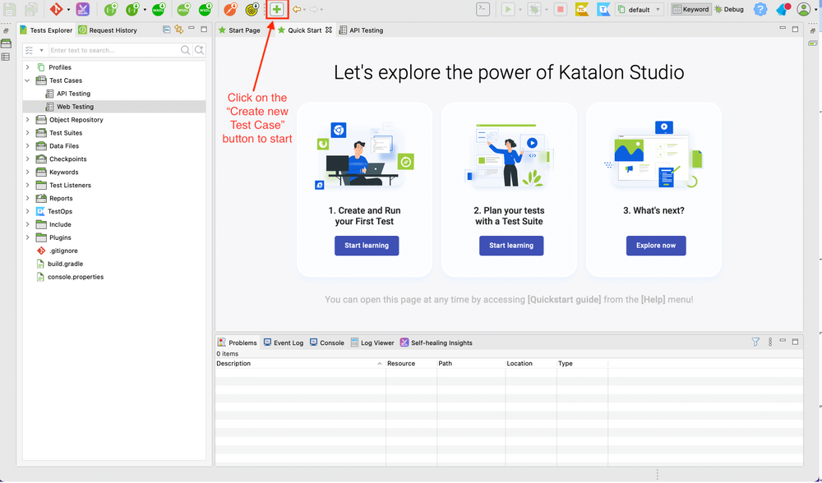Screen dimensions: 822x483
Task: Click the filter icon in the Problems panel
Action: click(755, 343)
